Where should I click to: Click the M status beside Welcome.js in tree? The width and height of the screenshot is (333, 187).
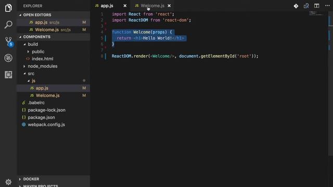tap(84, 96)
